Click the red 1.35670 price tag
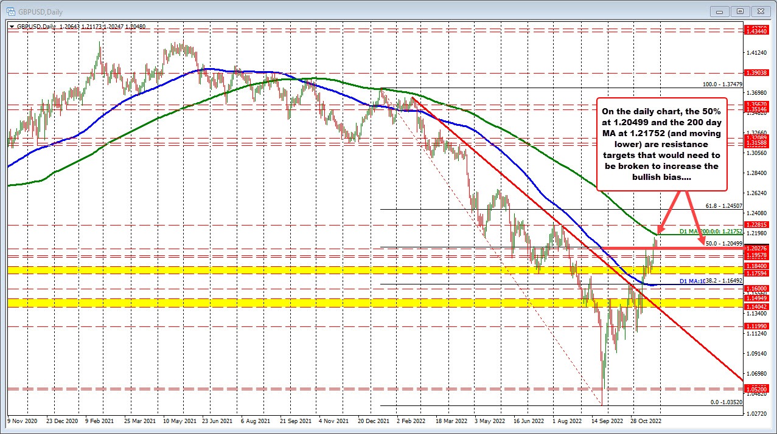The height and width of the screenshot is (434, 777). point(756,104)
